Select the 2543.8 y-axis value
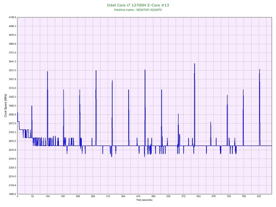 (x=12, y=150)
